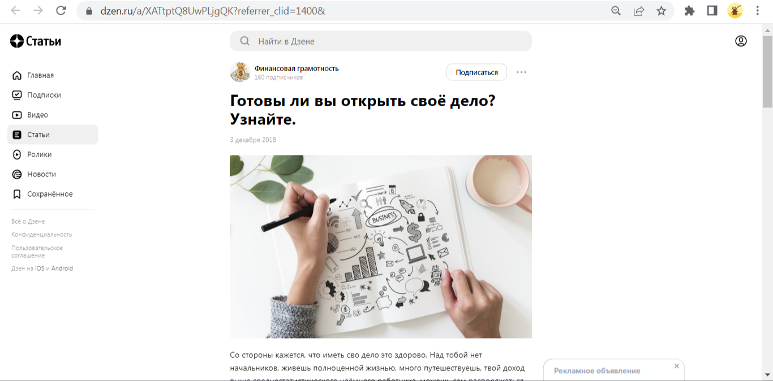Open the browser extensions puzzle icon
Screen dimensions: 773x381
pos(689,11)
